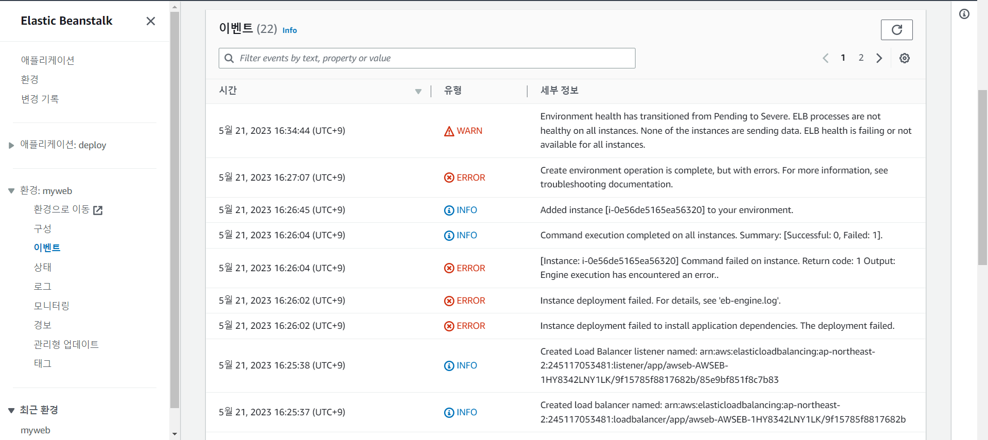Viewport: 988px width, 440px height.
Task: Collapse the 최근 환경 section
Action: tap(11, 410)
